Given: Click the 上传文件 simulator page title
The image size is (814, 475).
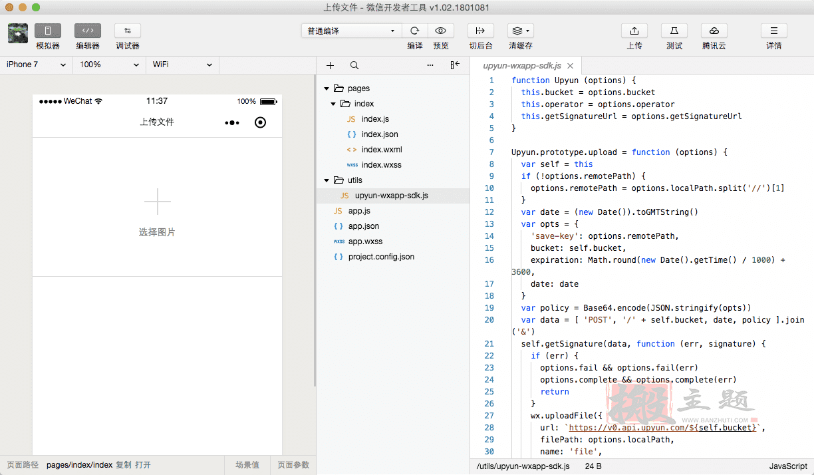Looking at the screenshot, I should pyautogui.click(x=157, y=122).
